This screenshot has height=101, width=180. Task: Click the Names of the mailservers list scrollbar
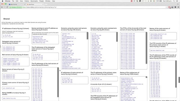pos(147,77)
